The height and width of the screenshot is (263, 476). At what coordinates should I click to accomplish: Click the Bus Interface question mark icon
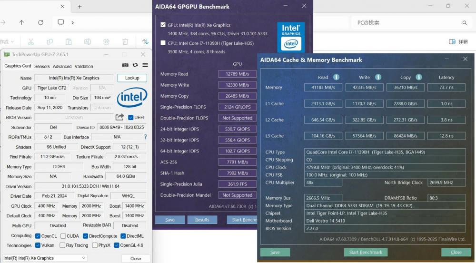145,137
